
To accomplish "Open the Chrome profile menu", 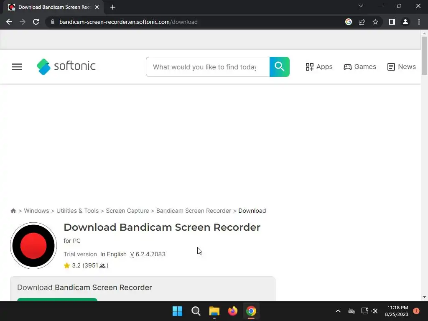I will [405, 22].
